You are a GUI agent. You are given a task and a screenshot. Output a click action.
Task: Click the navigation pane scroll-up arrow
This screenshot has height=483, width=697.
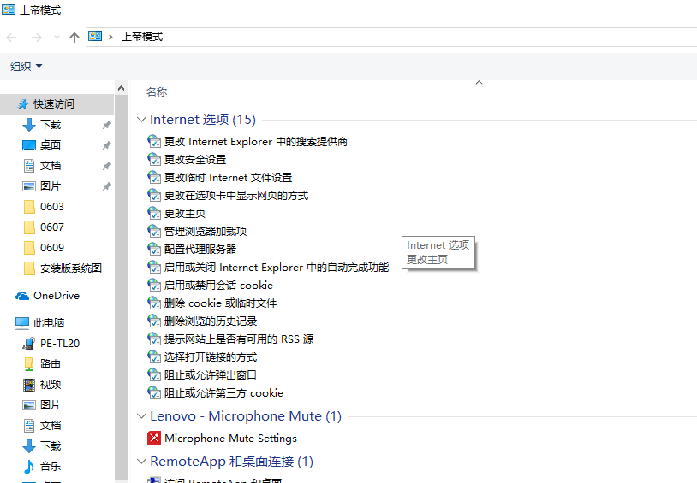tap(121, 88)
